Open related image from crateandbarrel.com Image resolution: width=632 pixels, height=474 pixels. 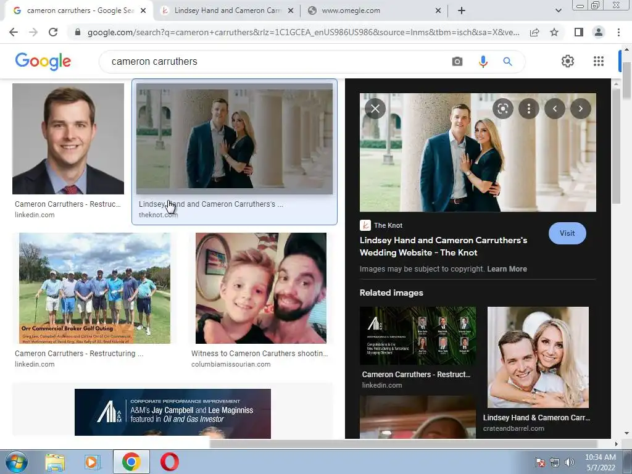click(x=538, y=357)
